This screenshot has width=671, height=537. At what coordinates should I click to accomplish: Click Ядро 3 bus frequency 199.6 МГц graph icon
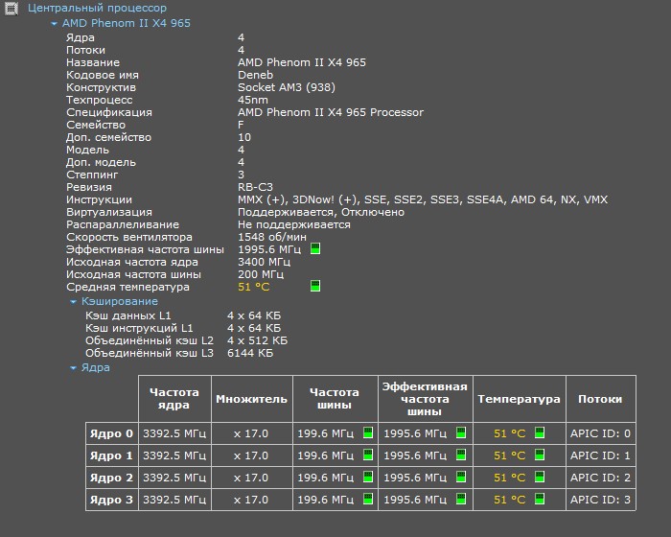click(x=368, y=499)
